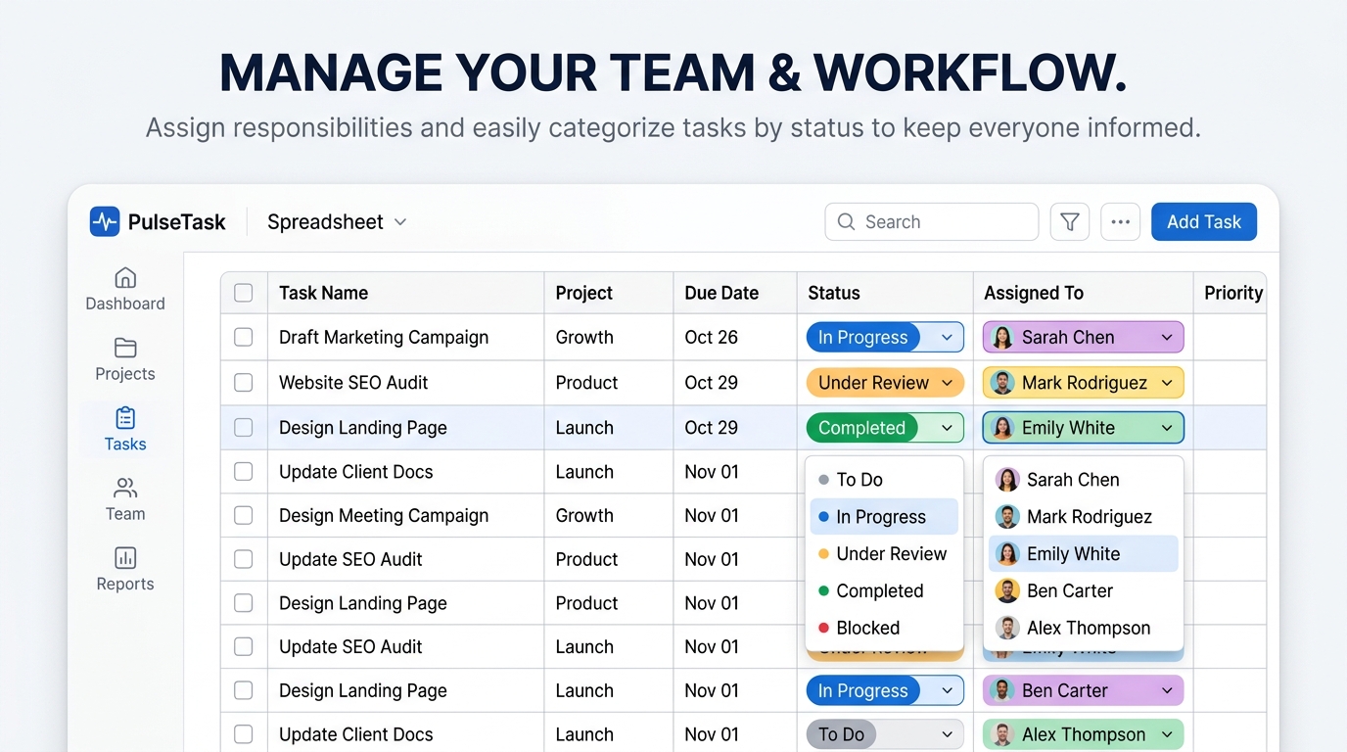This screenshot has width=1347, height=752.
Task: Select the Tasks clipboard icon
Action: coord(125,419)
